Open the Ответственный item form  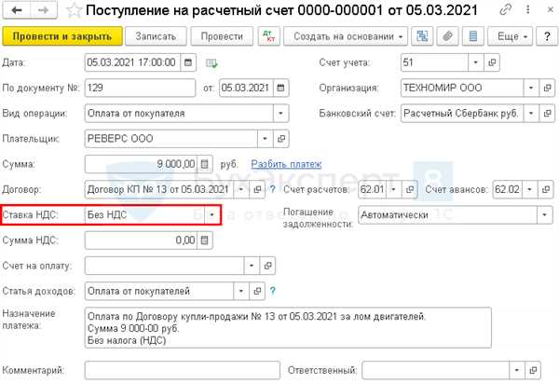tap(533, 370)
